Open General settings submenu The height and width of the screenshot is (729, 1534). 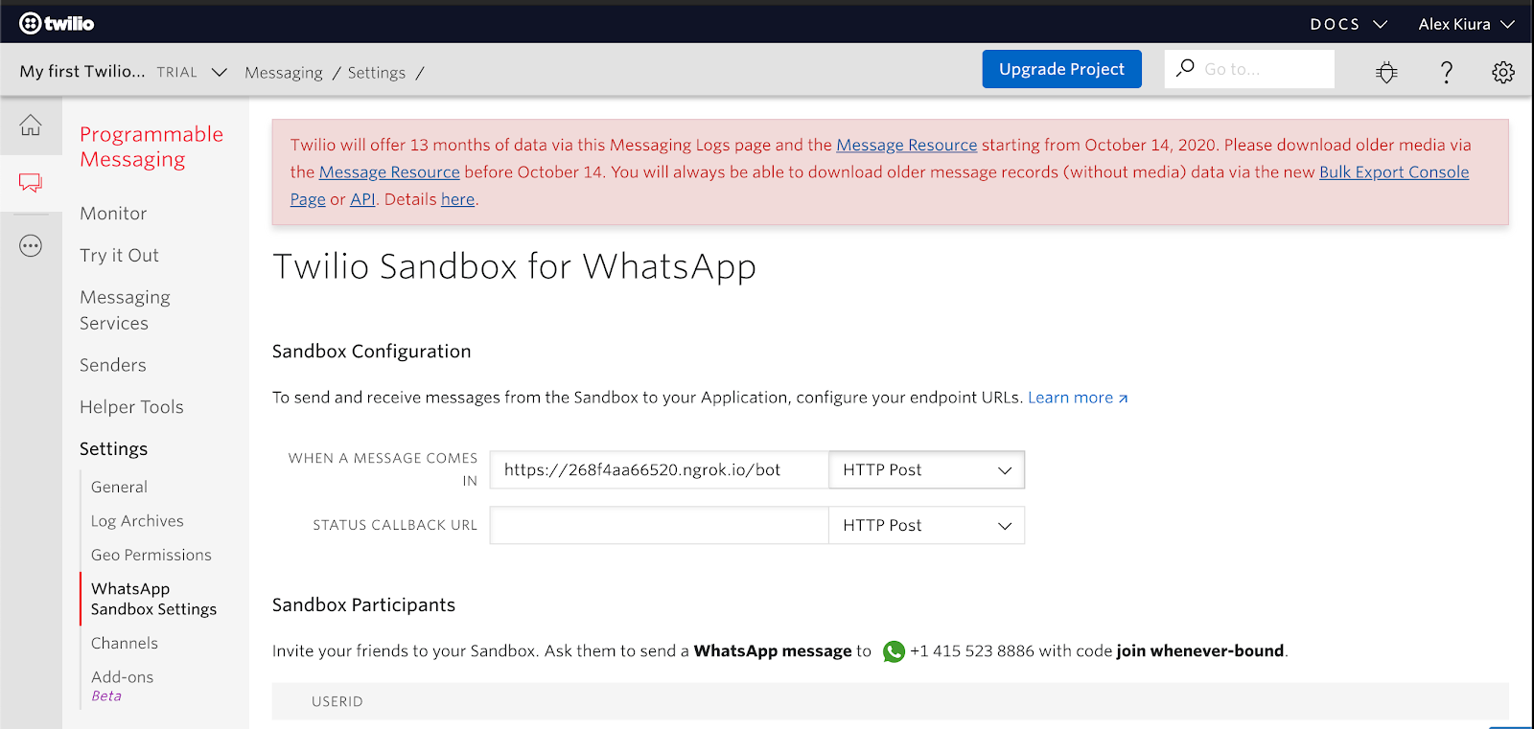[x=119, y=487]
